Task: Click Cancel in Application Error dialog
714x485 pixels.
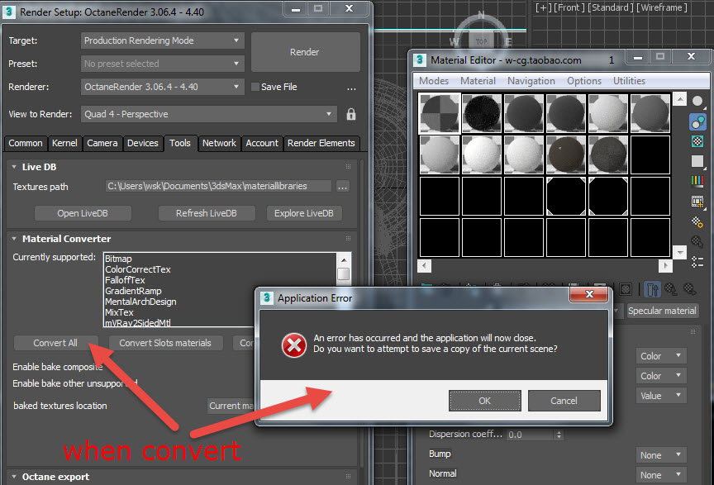Action: coord(564,401)
